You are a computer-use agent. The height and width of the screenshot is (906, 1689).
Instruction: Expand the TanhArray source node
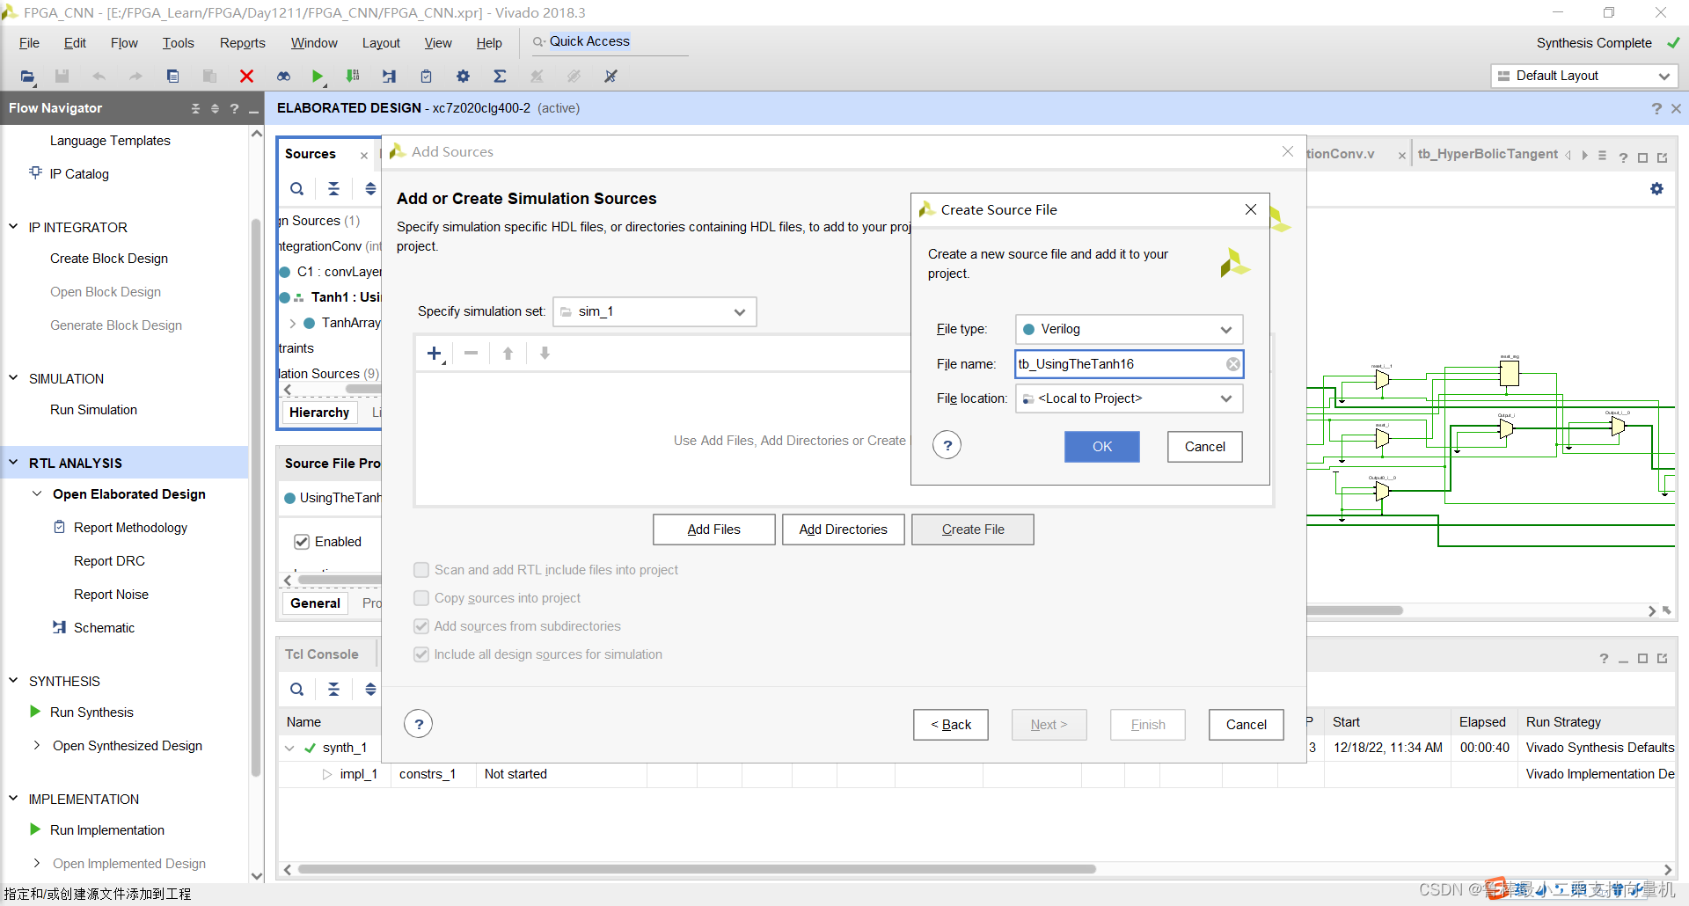click(292, 323)
